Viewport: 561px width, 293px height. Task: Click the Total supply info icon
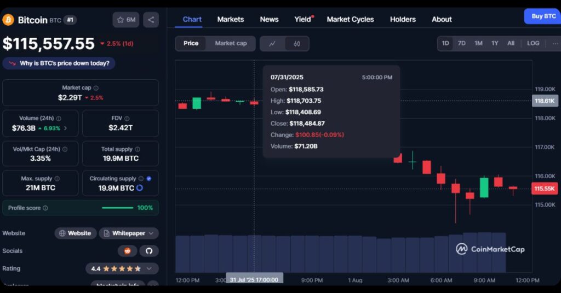click(138, 149)
